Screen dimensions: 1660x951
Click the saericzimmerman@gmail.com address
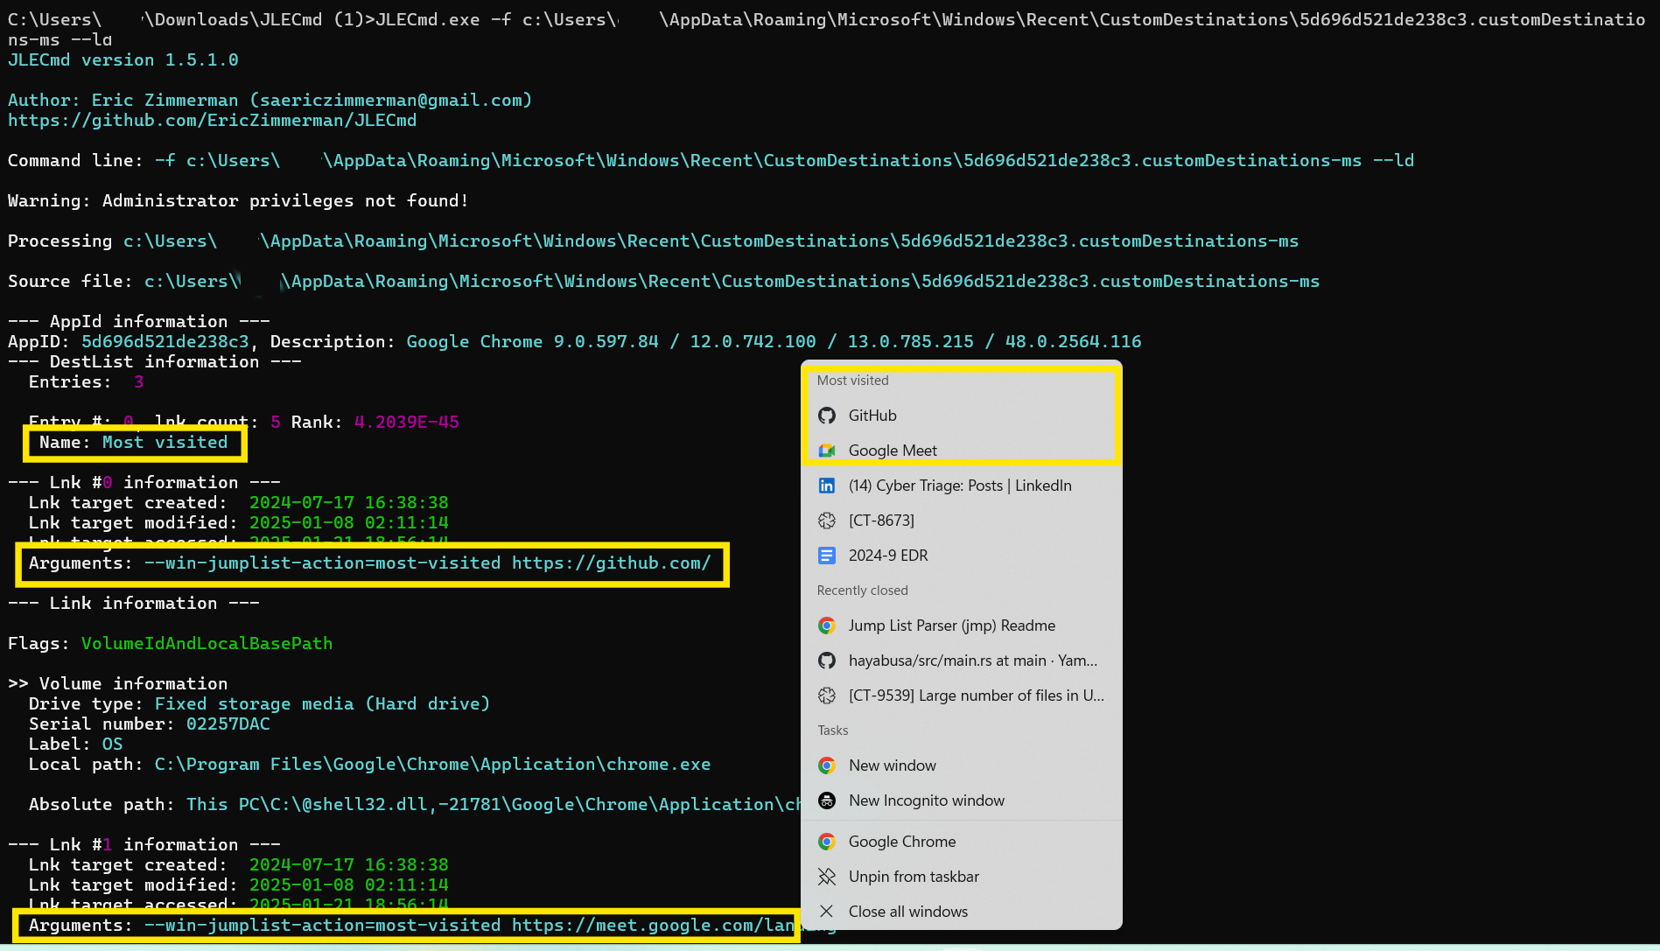click(391, 100)
